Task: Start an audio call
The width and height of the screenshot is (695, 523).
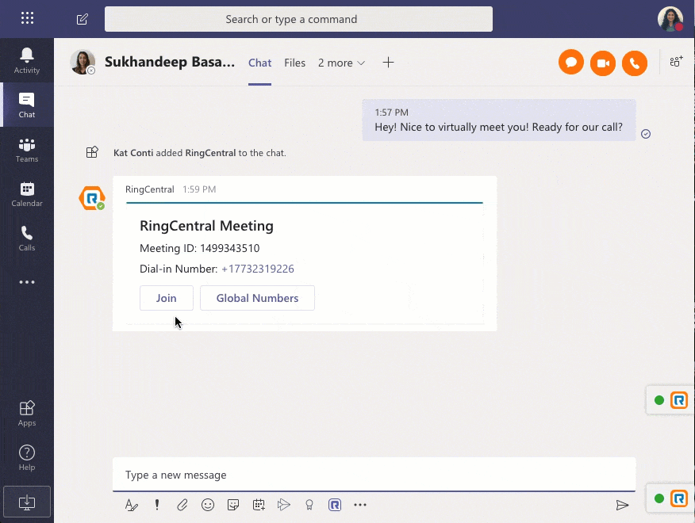Action: (635, 63)
